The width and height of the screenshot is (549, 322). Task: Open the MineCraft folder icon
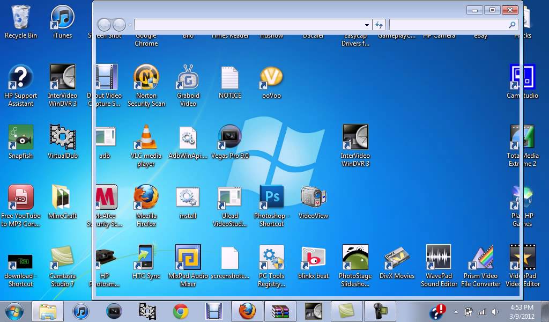pos(62,202)
